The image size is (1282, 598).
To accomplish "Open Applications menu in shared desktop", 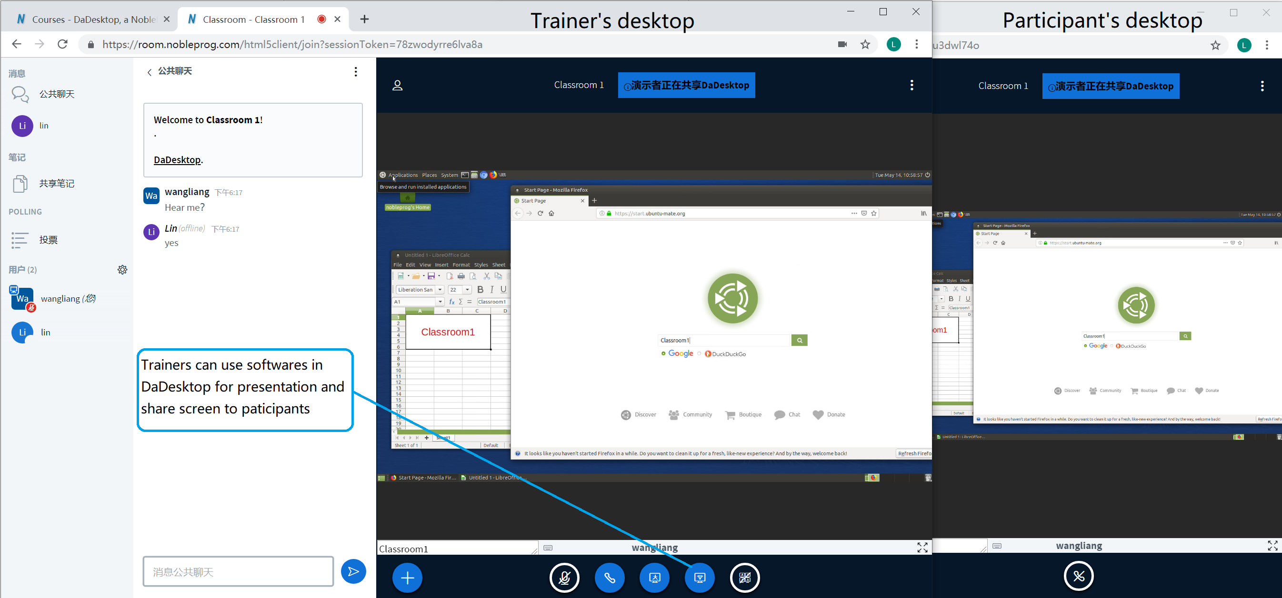I will [x=402, y=175].
